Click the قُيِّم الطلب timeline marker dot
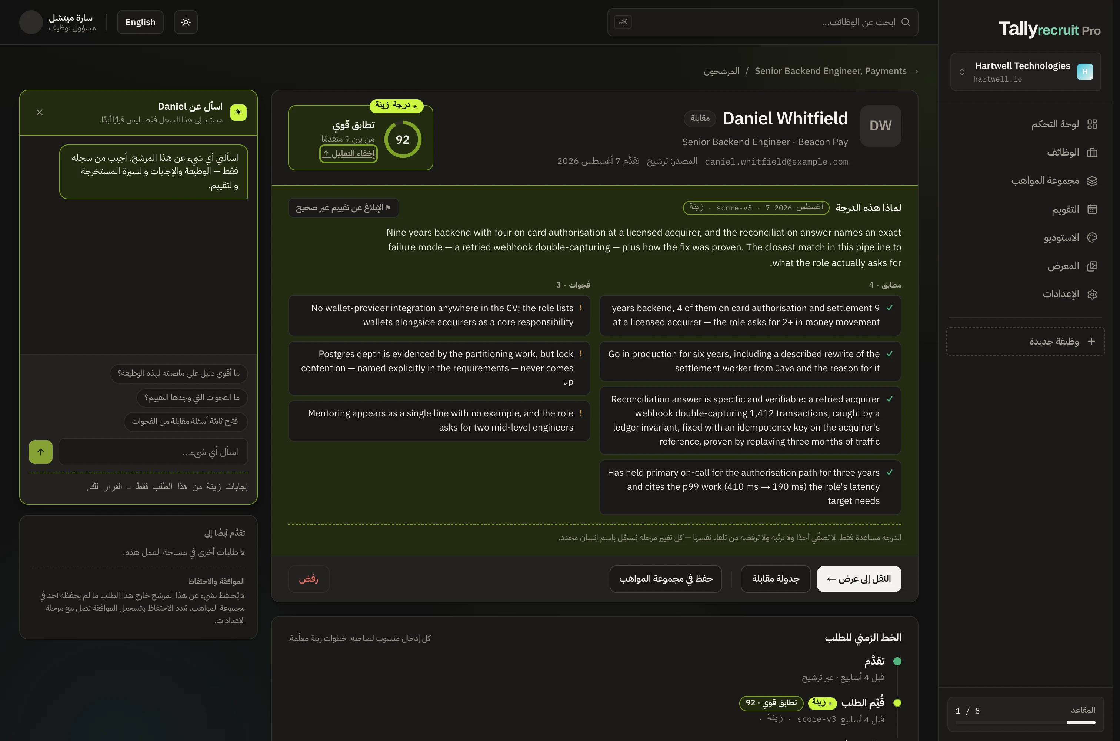 (897, 703)
